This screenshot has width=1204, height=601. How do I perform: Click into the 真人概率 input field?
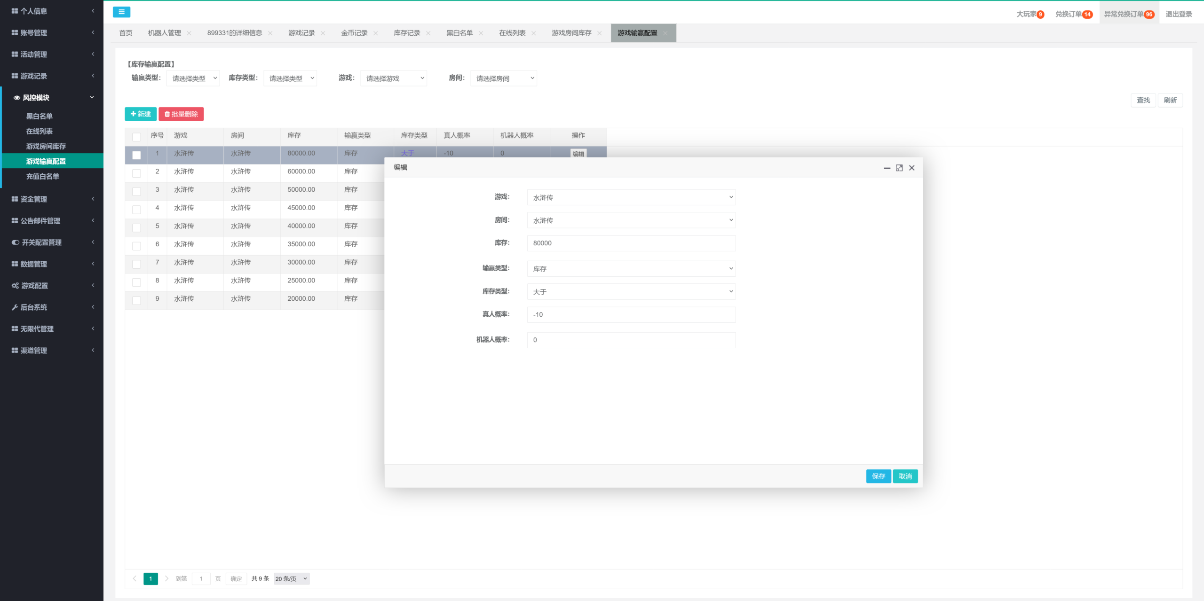pos(631,315)
